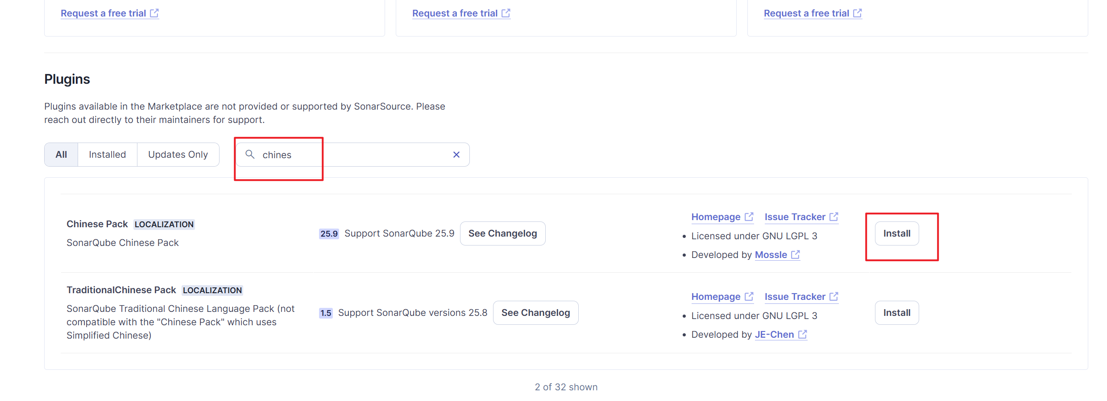Visit developer Mossle's link

click(777, 255)
